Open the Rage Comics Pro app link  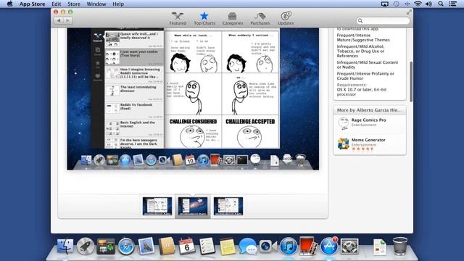[368, 120]
